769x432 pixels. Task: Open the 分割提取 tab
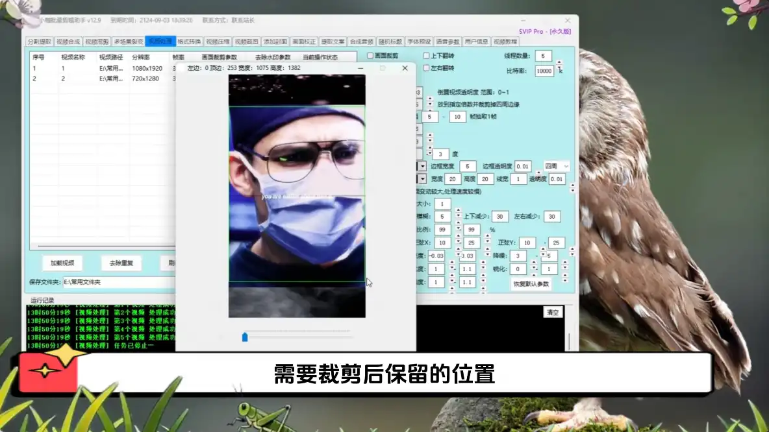pos(39,42)
